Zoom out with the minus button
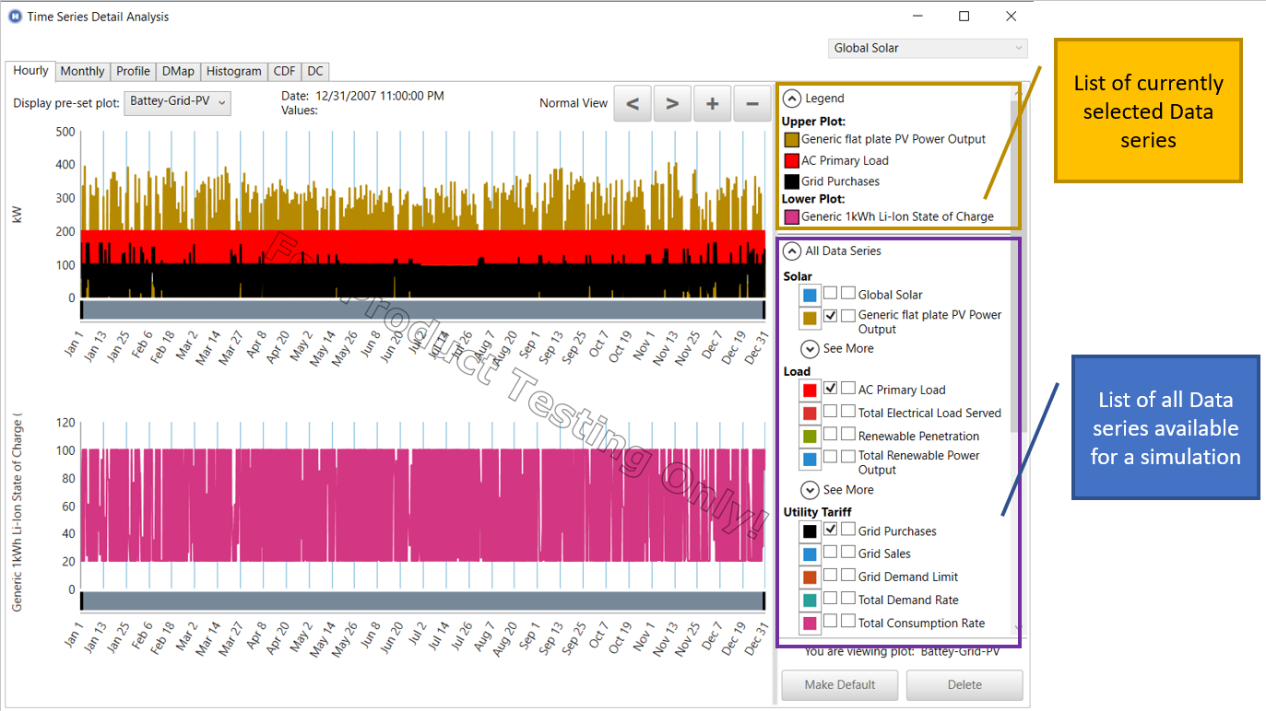Image resolution: width=1266 pixels, height=711 pixels. (752, 104)
